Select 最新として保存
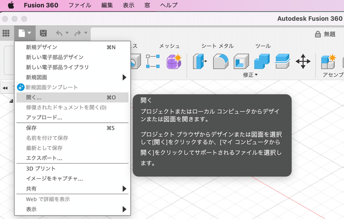 72,148
